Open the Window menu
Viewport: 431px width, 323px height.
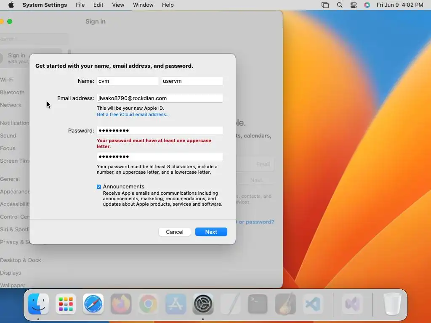143,5
